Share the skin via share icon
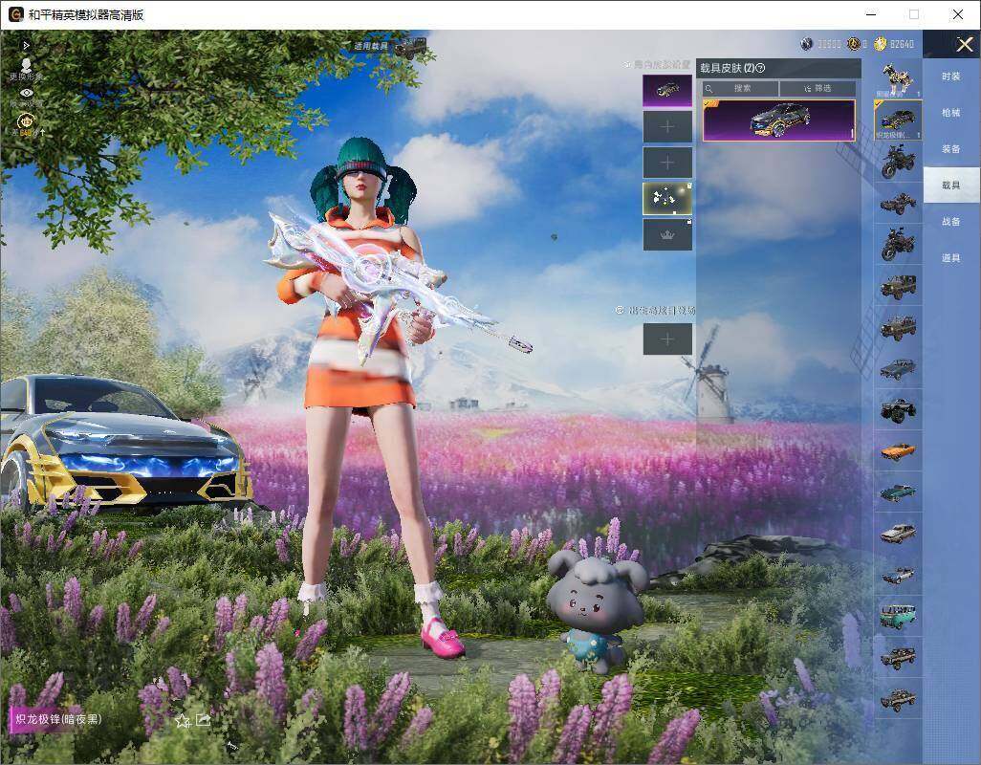Screen dimensions: 981x765 203,720
